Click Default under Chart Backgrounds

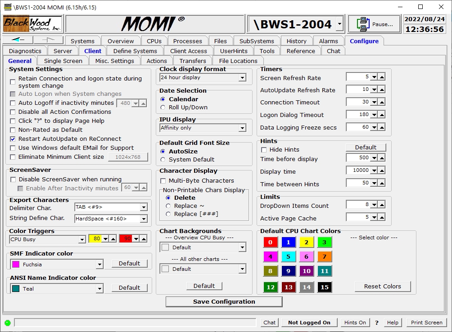point(204,286)
